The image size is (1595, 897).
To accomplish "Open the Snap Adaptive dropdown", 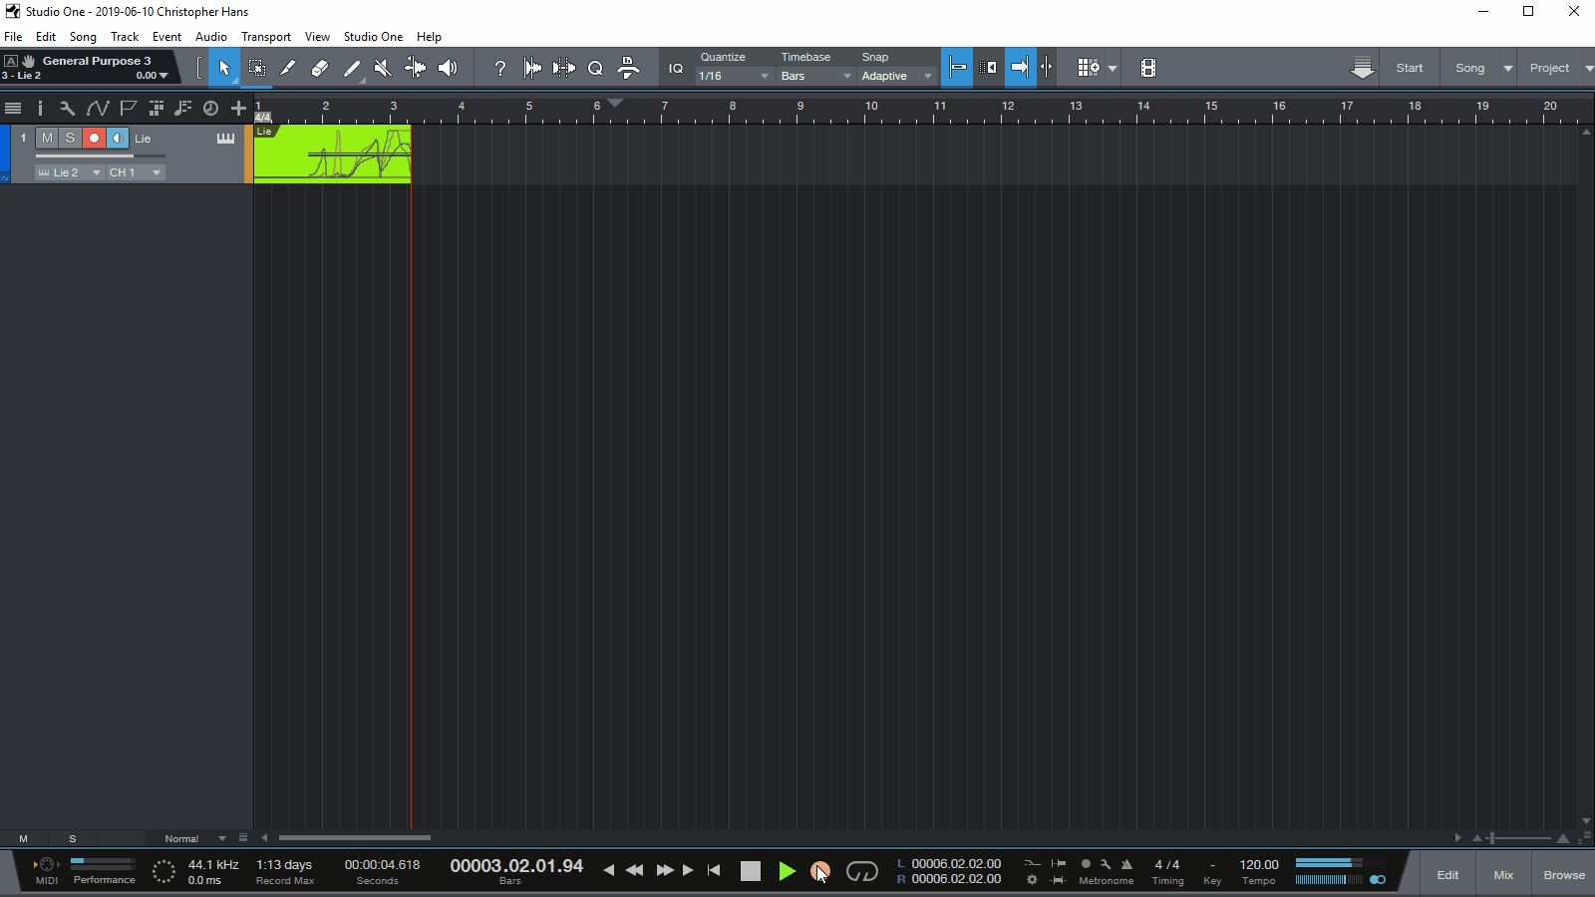I will pyautogui.click(x=897, y=76).
